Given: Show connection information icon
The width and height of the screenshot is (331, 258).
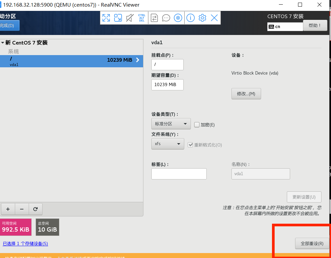Looking at the screenshot, I should 191,18.
